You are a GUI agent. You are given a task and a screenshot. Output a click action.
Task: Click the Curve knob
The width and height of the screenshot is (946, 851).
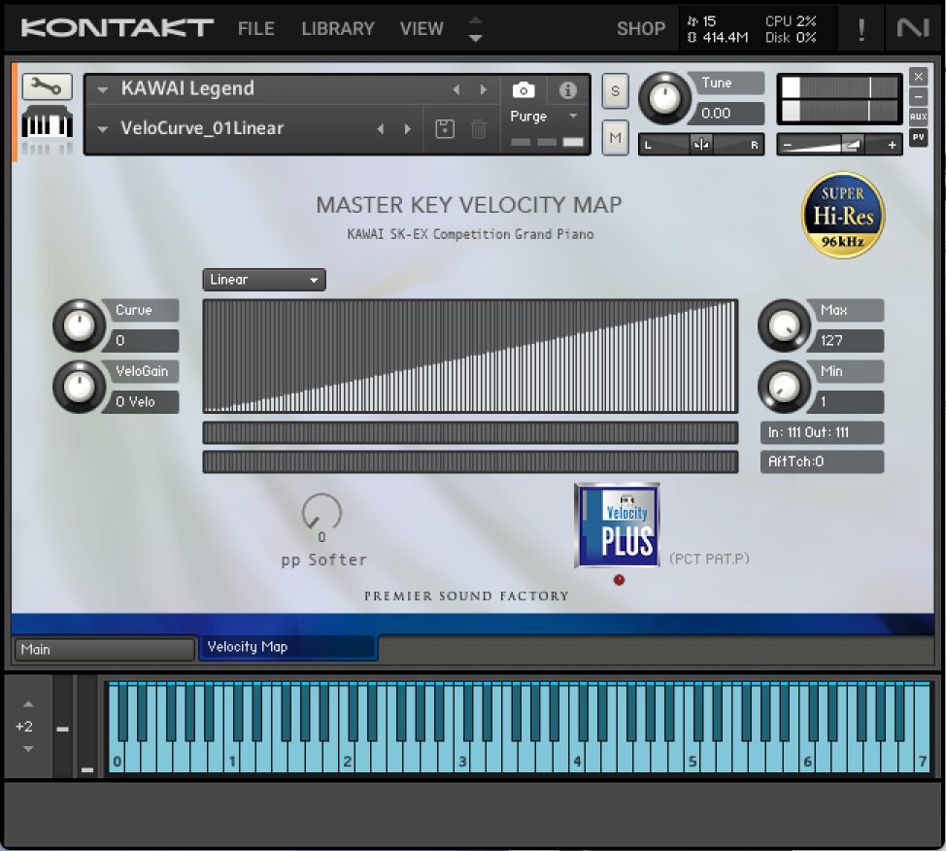[79, 325]
